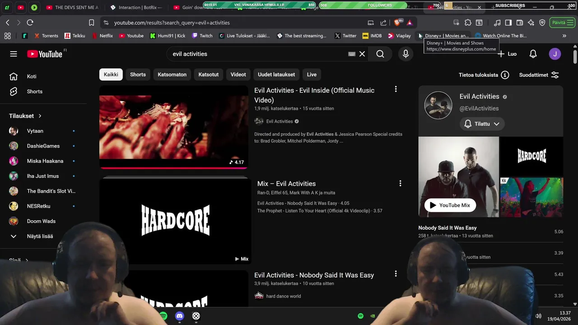Switch to the Interaction | BotRix tab
This screenshot has width=578, height=325.
tap(135, 7)
